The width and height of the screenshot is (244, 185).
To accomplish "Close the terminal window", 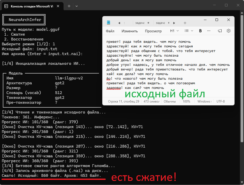I will point(238,5).
